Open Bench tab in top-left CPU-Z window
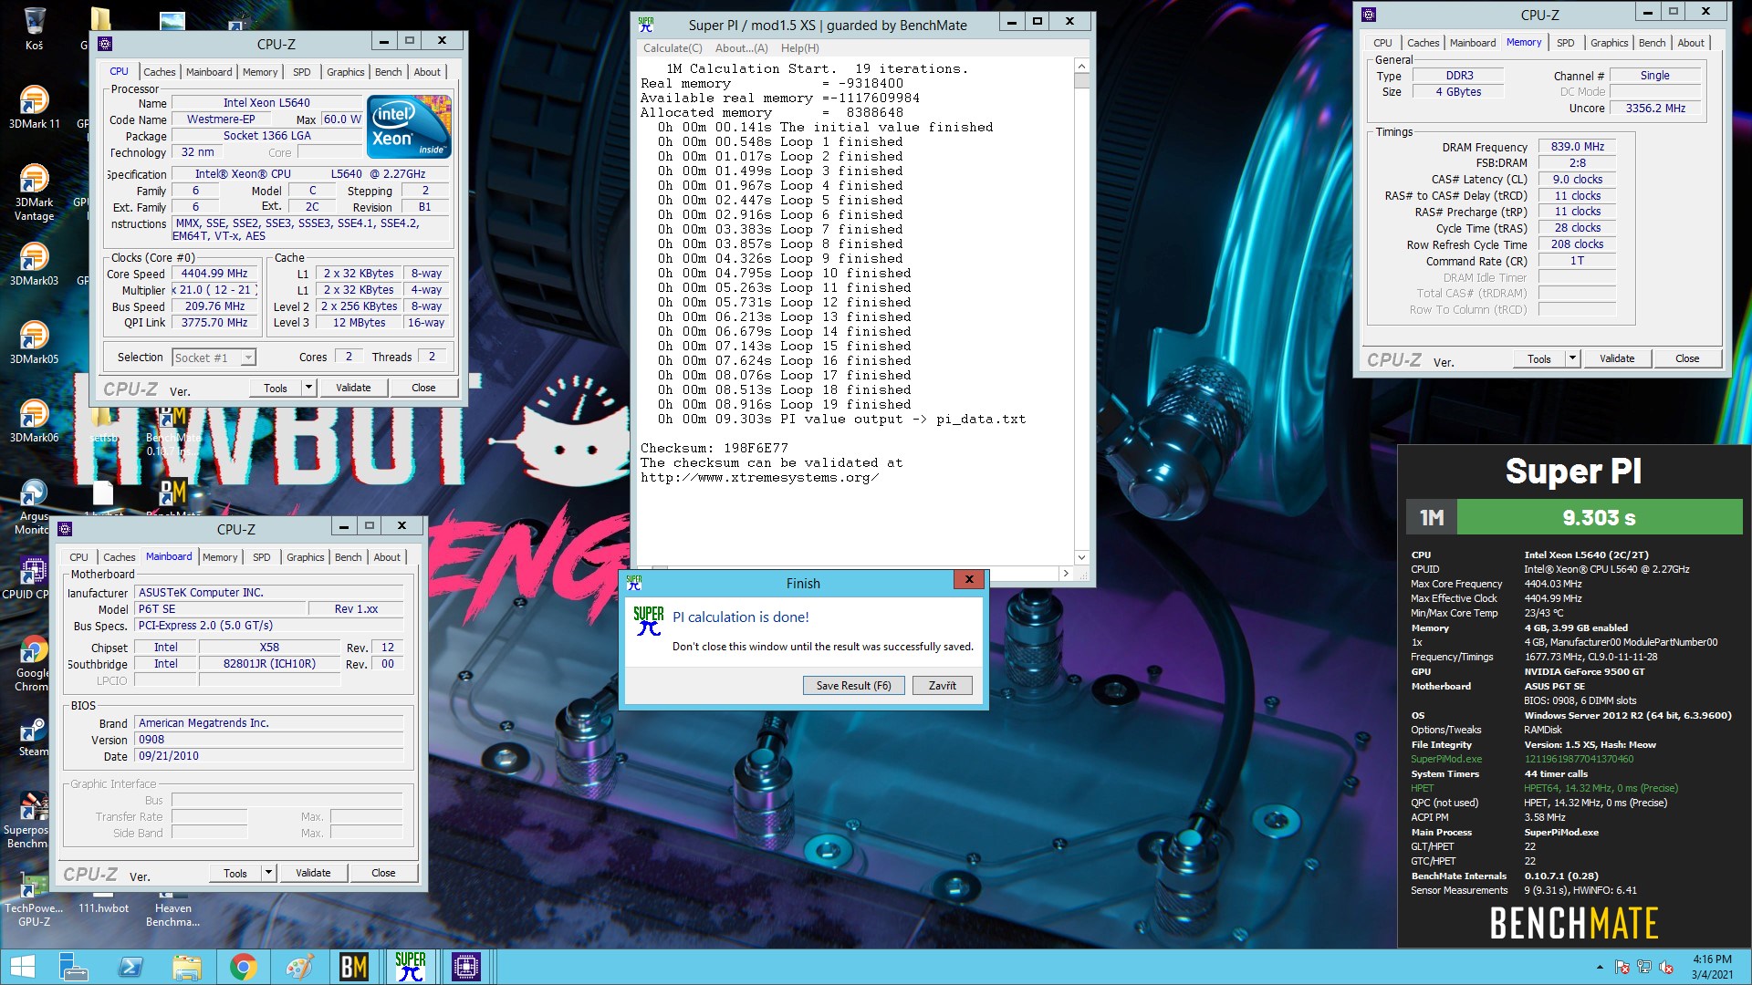The image size is (1752, 985). (x=388, y=72)
